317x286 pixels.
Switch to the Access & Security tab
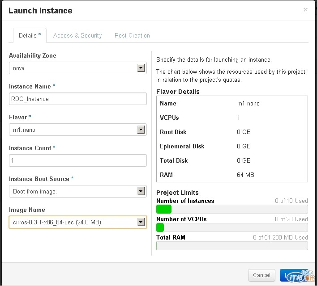pyautogui.click(x=77, y=35)
